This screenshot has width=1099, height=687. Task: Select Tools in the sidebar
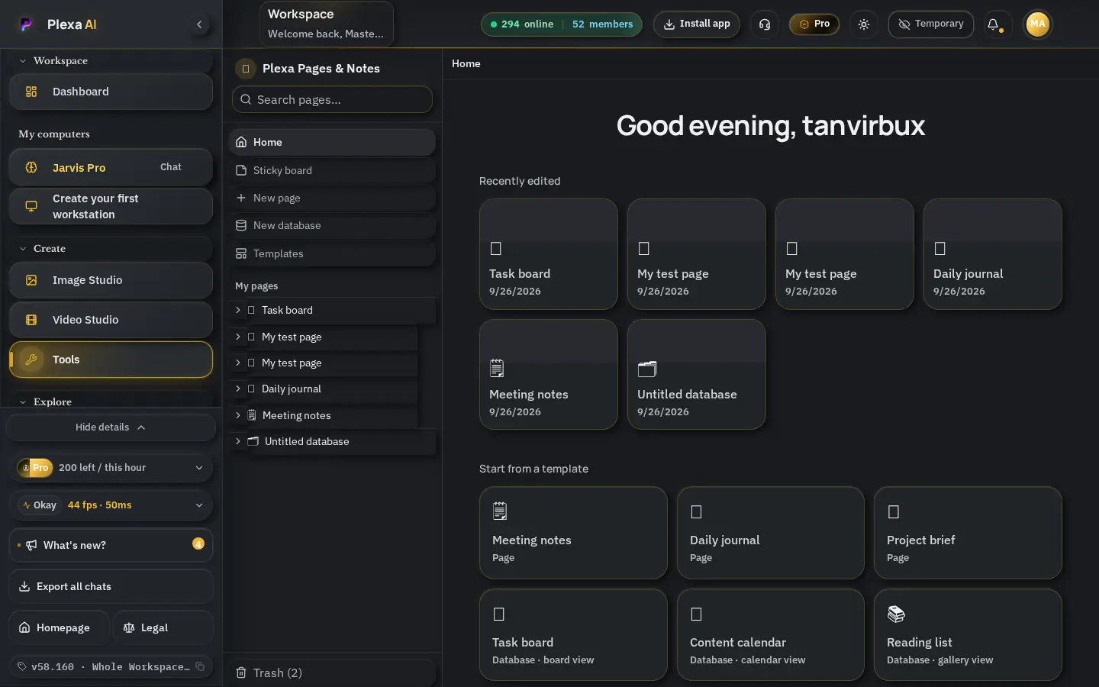click(x=111, y=360)
